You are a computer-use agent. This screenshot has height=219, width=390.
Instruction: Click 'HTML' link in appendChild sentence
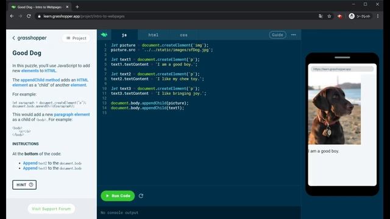[82, 80]
